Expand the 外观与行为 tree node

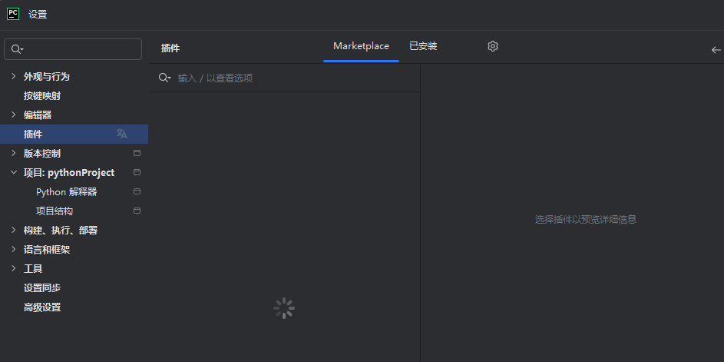tap(13, 76)
